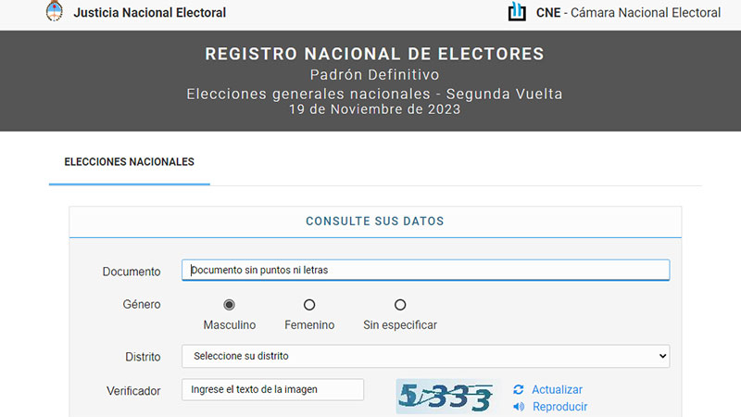Focus the Documento number input field
This screenshot has width=741, height=417.
[425, 271]
